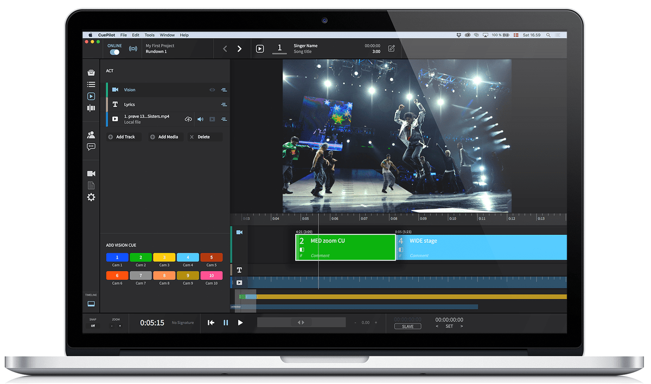The width and height of the screenshot is (651, 384).
Task: Select the MED zoom CU cue block
Action: point(346,247)
